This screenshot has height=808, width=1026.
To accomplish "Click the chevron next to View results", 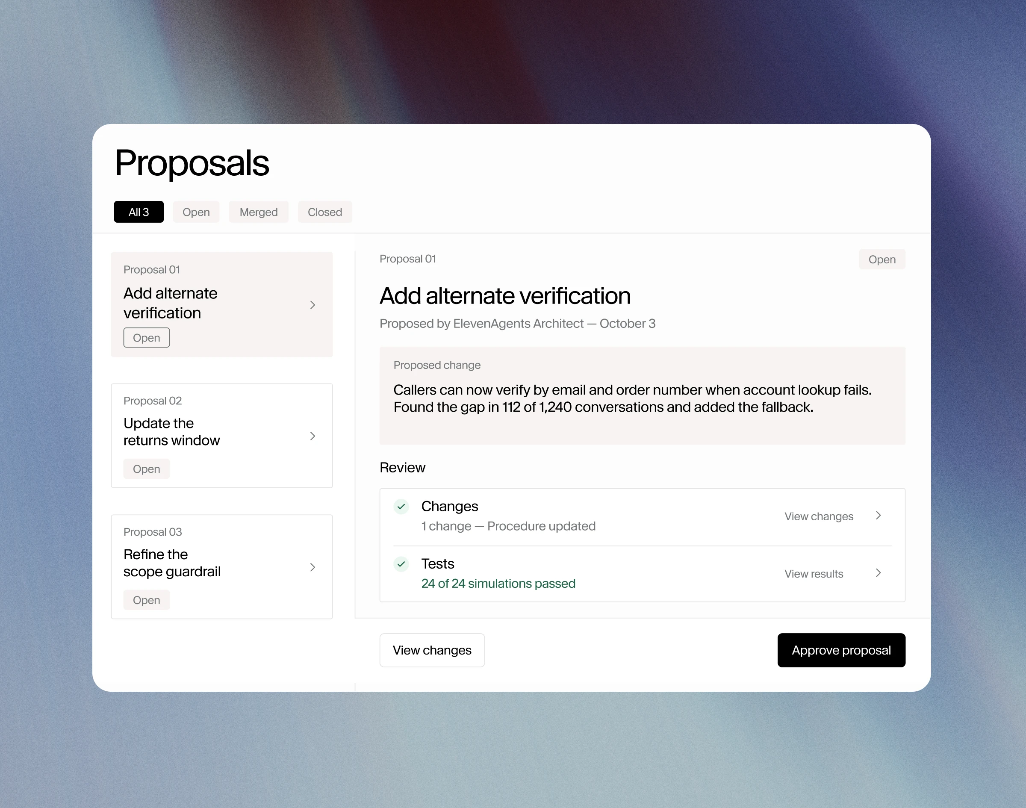I will click(879, 573).
